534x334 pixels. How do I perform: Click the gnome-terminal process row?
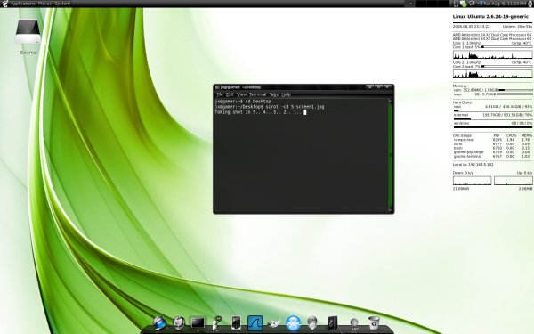pos(492,156)
